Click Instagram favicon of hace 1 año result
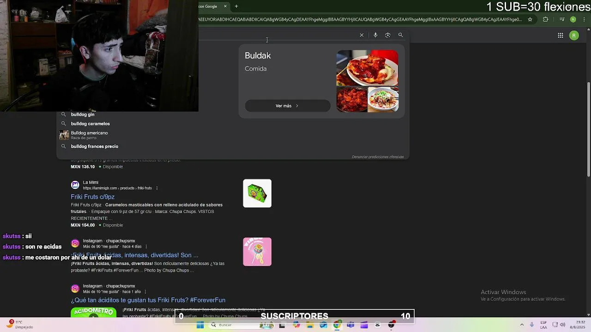The image size is (591, 332). tap(75, 289)
